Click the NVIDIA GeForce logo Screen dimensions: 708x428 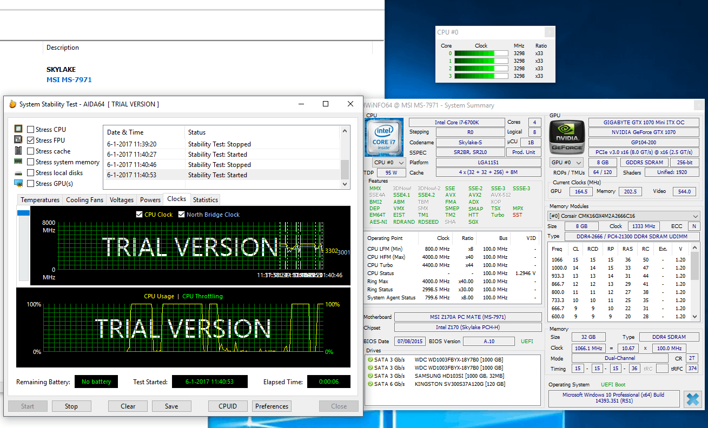[x=567, y=137]
